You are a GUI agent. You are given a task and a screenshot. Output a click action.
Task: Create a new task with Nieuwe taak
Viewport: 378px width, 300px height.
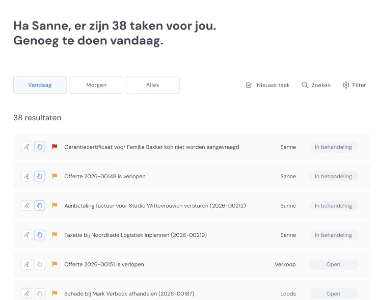[267, 85]
